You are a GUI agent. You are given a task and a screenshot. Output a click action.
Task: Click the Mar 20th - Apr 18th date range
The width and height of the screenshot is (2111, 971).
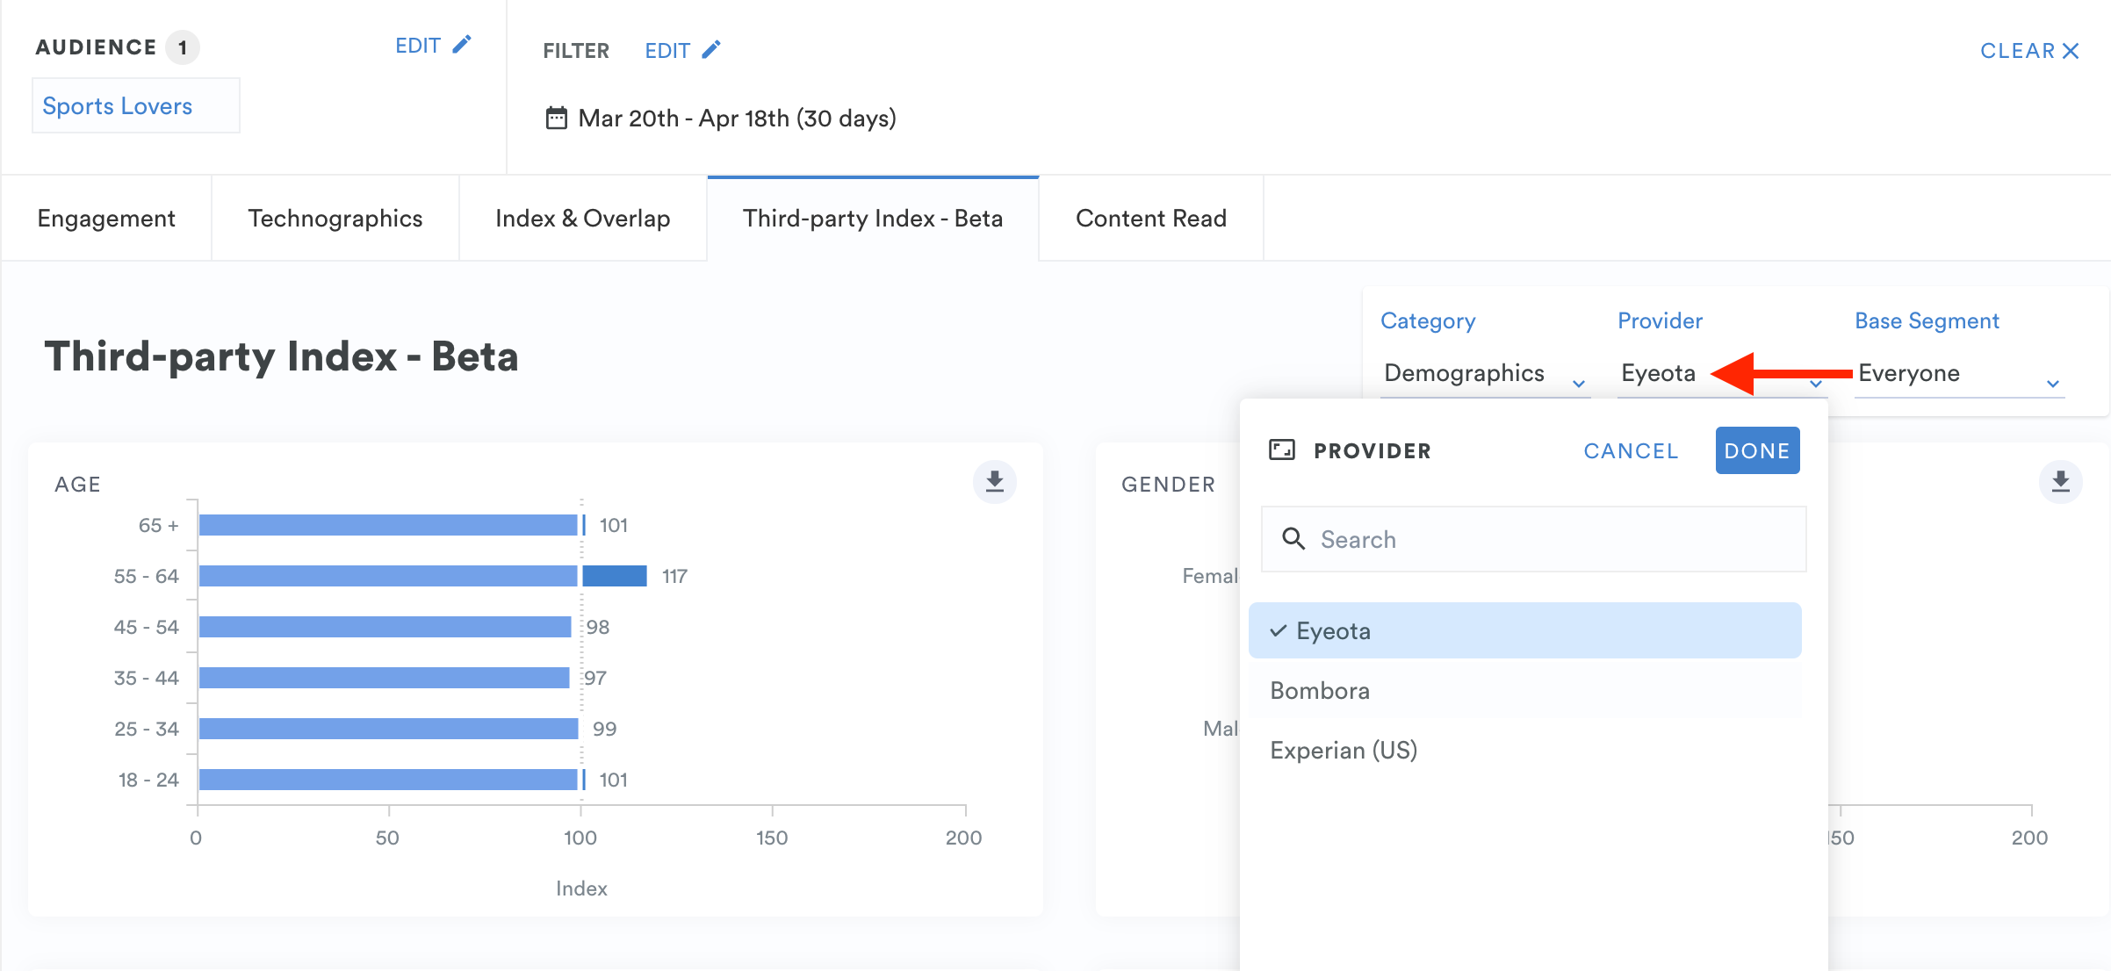point(737,118)
